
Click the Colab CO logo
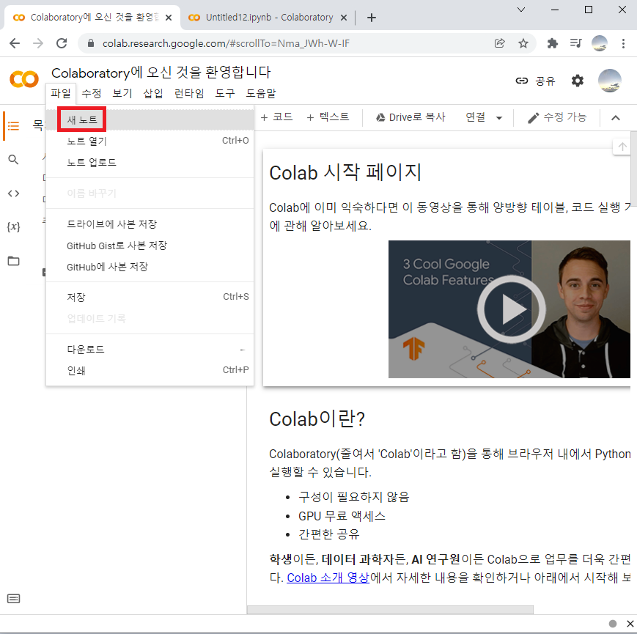pos(24,79)
